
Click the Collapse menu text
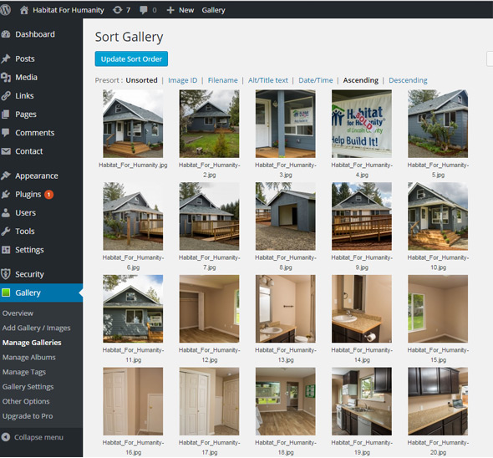pyautogui.click(x=38, y=437)
